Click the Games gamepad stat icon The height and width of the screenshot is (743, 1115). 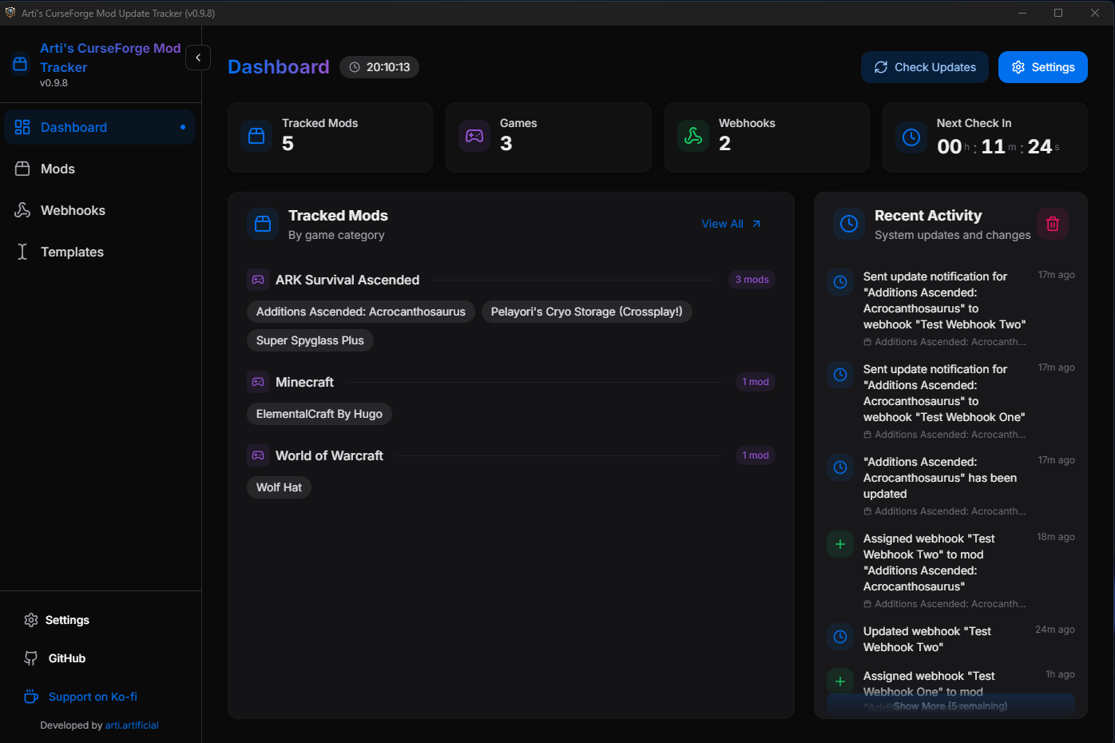click(x=474, y=136)
